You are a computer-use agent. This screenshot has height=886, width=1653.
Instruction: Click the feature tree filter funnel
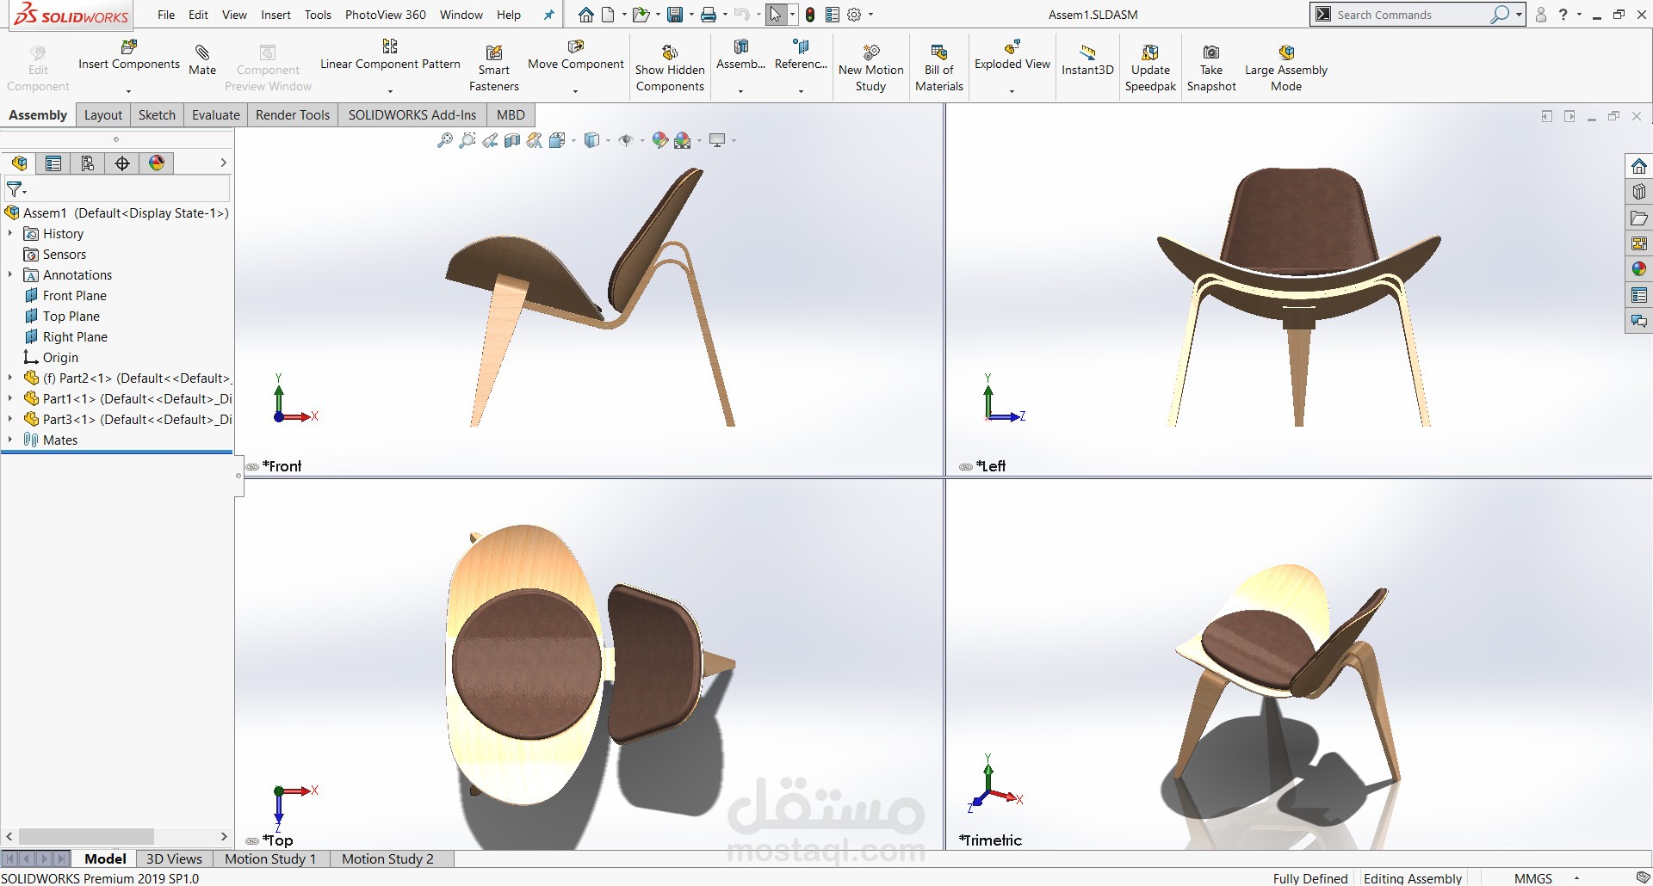point(15,189)
